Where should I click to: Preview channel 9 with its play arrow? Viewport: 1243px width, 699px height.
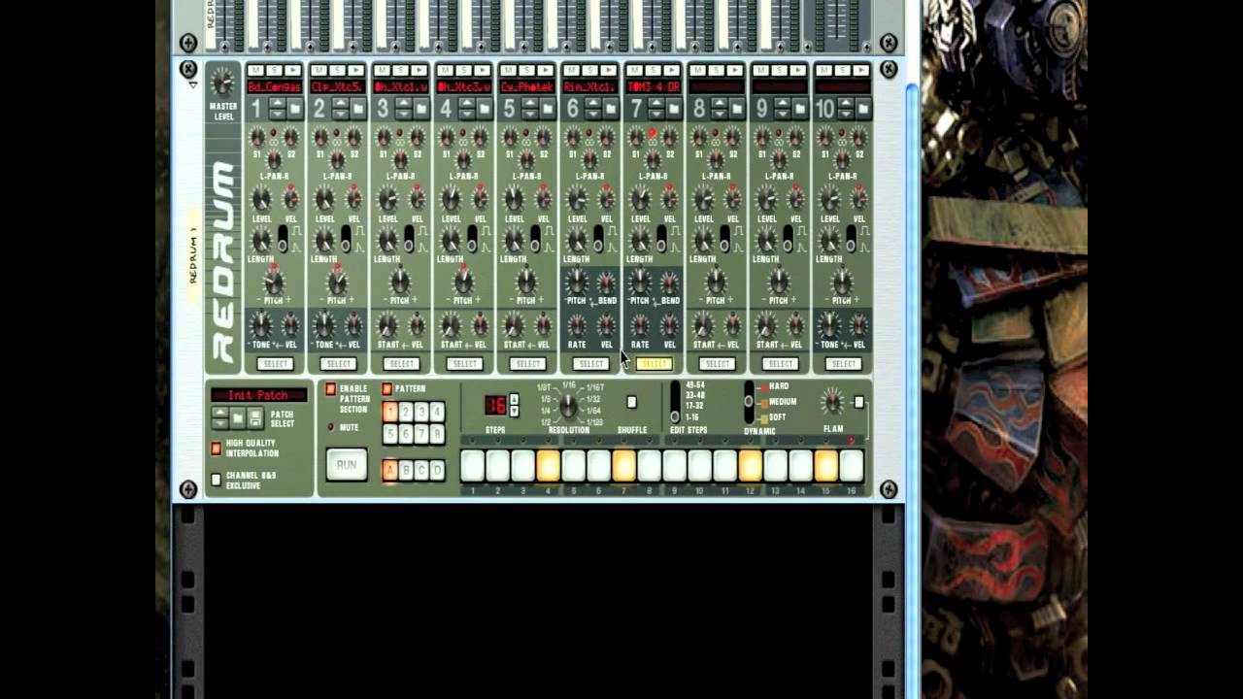(797, 70)
